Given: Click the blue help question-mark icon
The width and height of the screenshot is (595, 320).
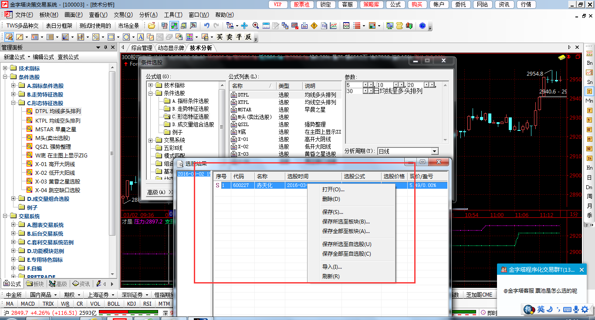Looking at the screenshot, I should pyautogui.click(x=422, y=26).
